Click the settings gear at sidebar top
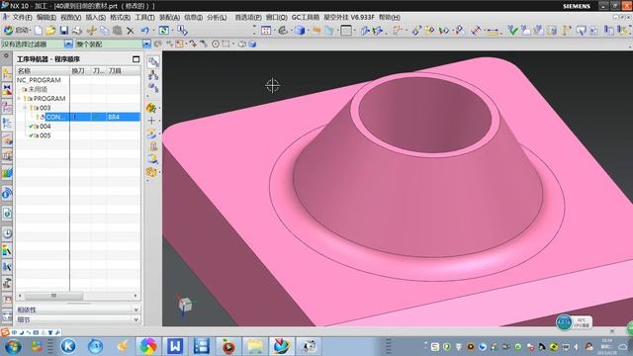633x356 pixels. point(6,56)
